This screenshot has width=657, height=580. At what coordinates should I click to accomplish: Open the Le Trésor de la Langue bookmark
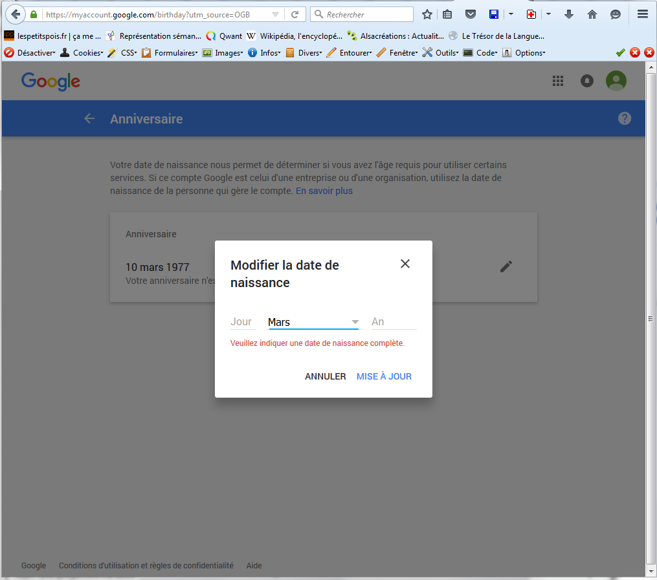click(x=496, y=36)
